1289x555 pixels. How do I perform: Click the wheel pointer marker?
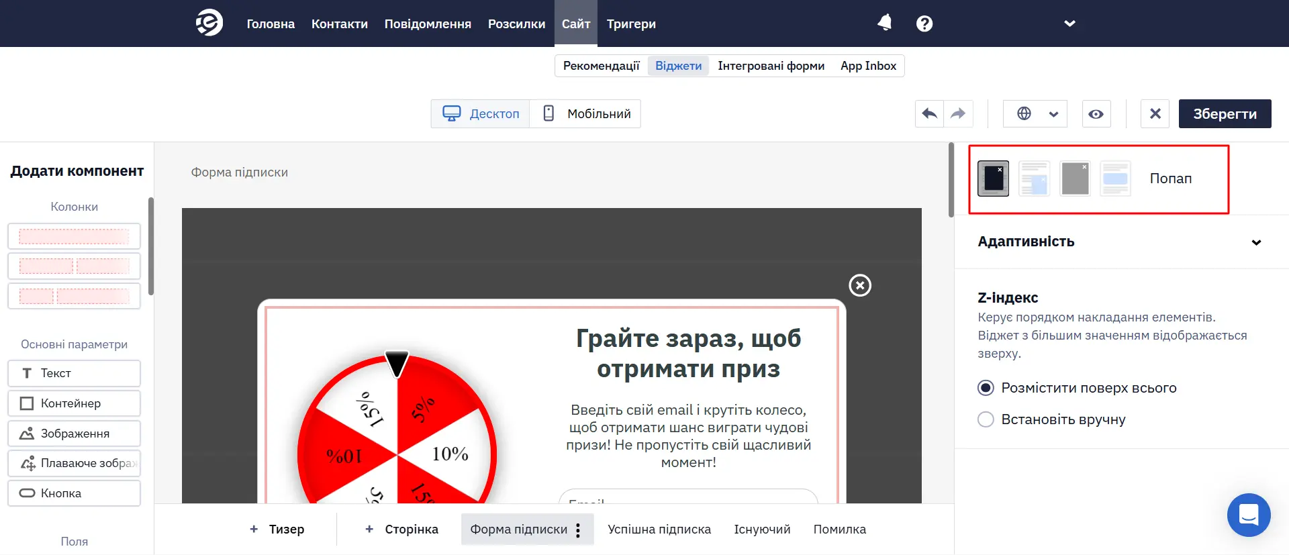397,364
